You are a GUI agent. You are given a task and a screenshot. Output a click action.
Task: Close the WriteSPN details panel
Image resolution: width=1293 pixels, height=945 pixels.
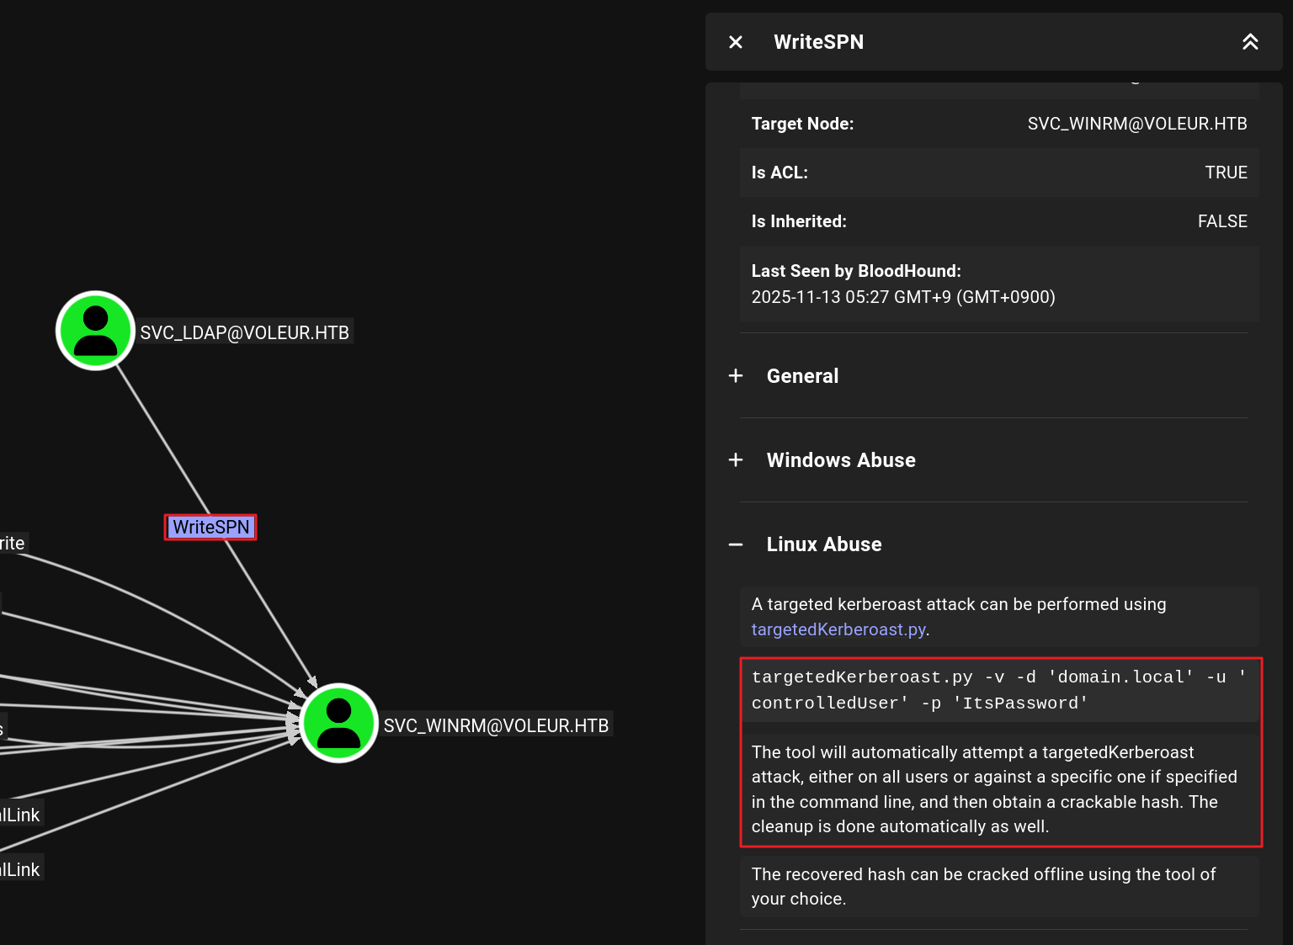click(735, 42)
